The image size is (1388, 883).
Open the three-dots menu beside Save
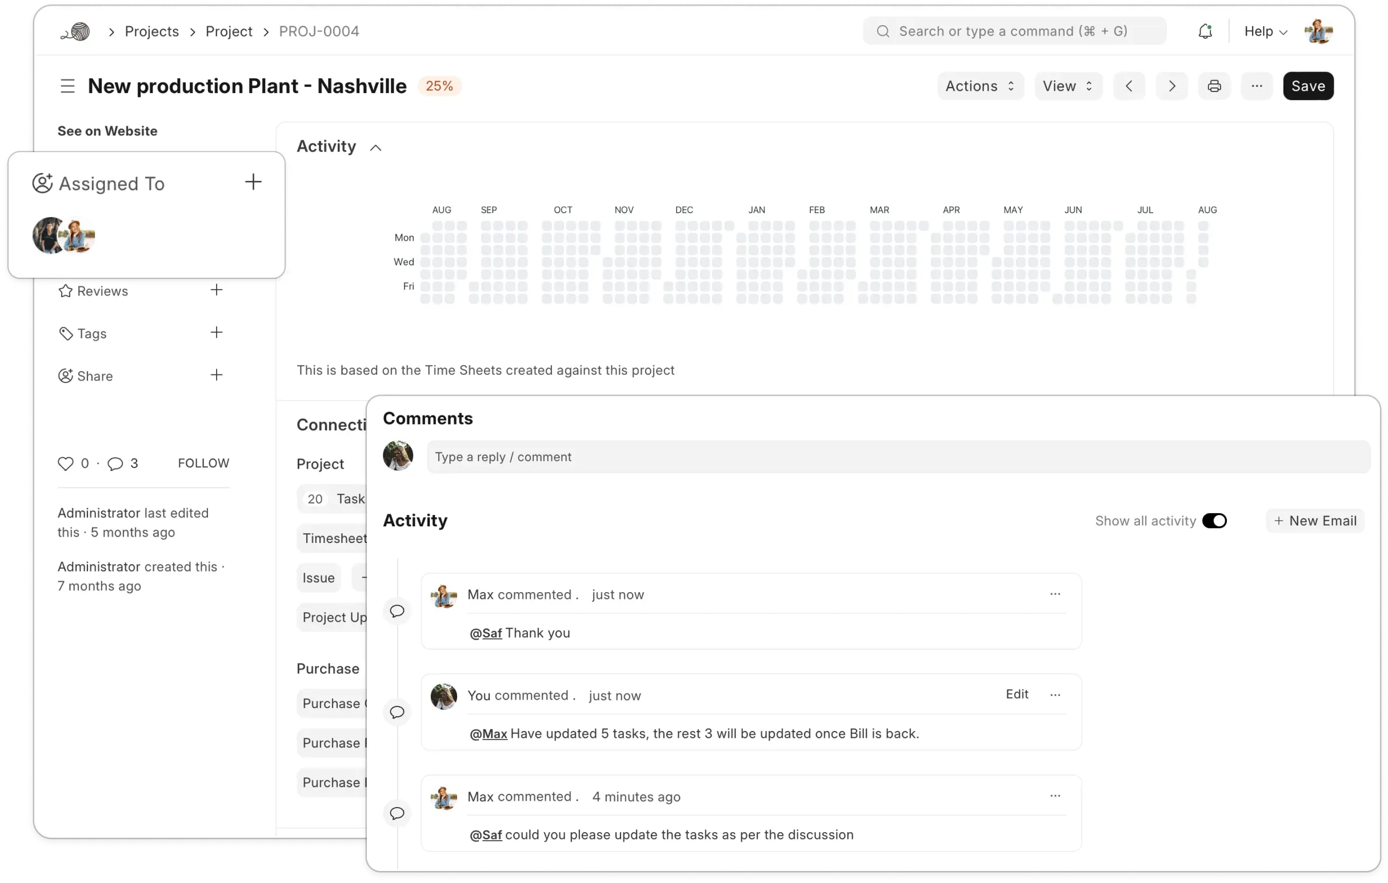click(x=1257, y=86)
